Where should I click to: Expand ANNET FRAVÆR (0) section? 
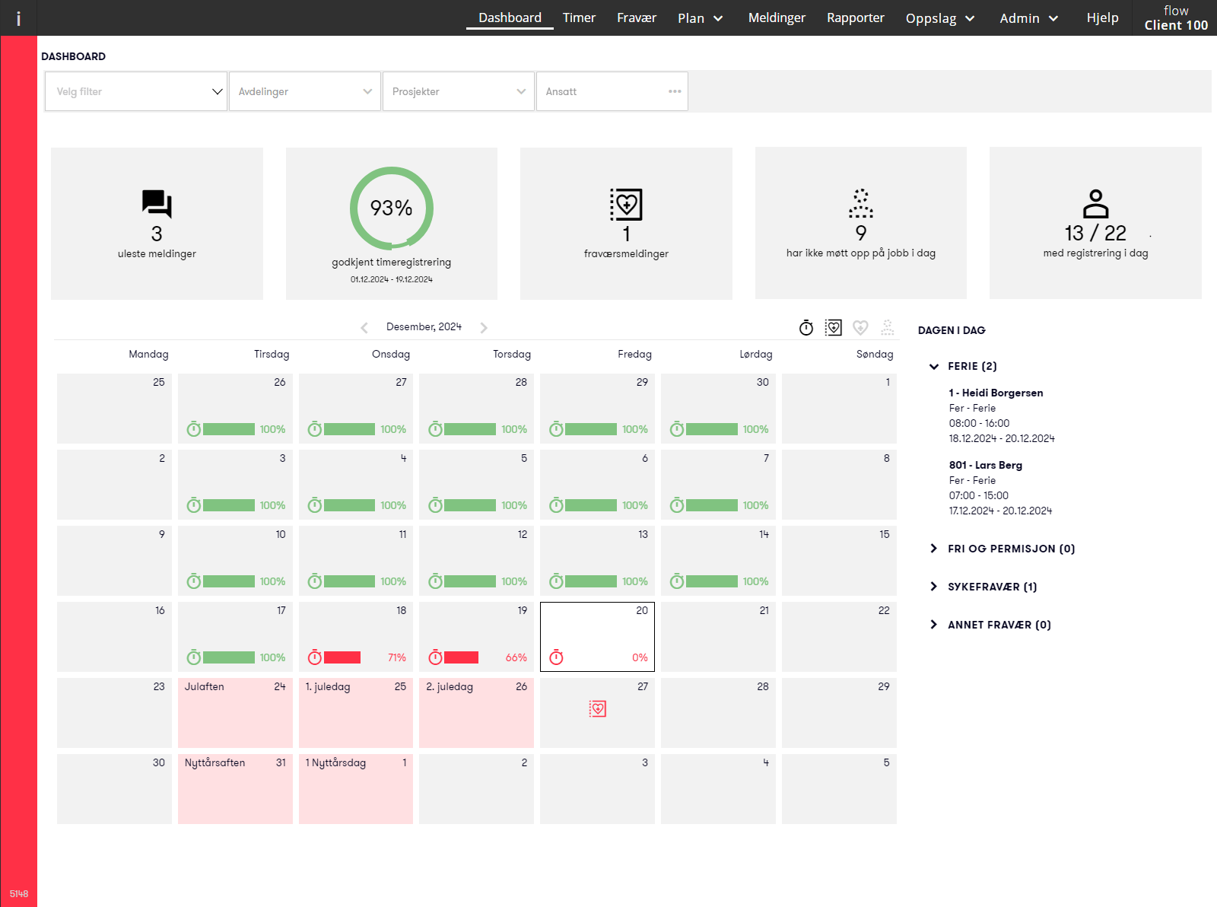pyautogui.click(x=990, y=625)
